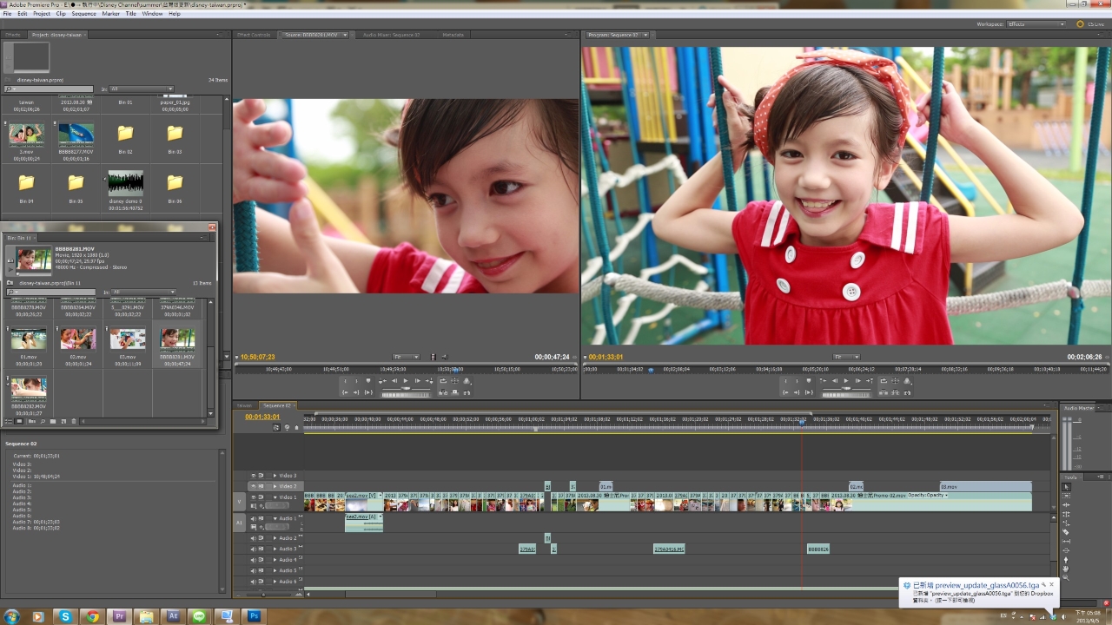Switch to the Effect Controls tab
Viewport: 1112px width, 625px height.
255,35
